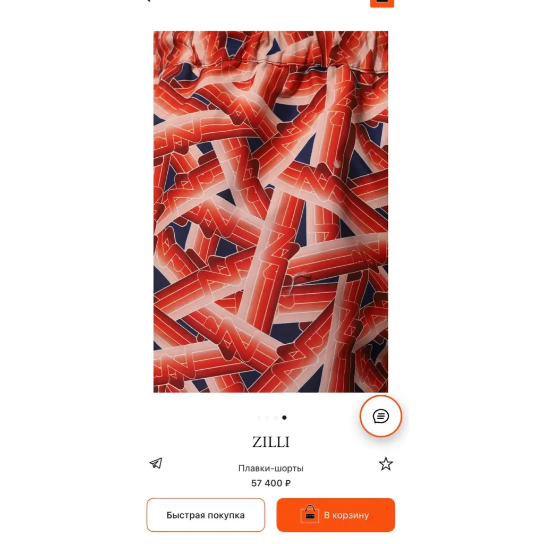Screen dimensions: 544x544
Task: Tap the small white spot on fabric
Action: click(x=336, y=164)
